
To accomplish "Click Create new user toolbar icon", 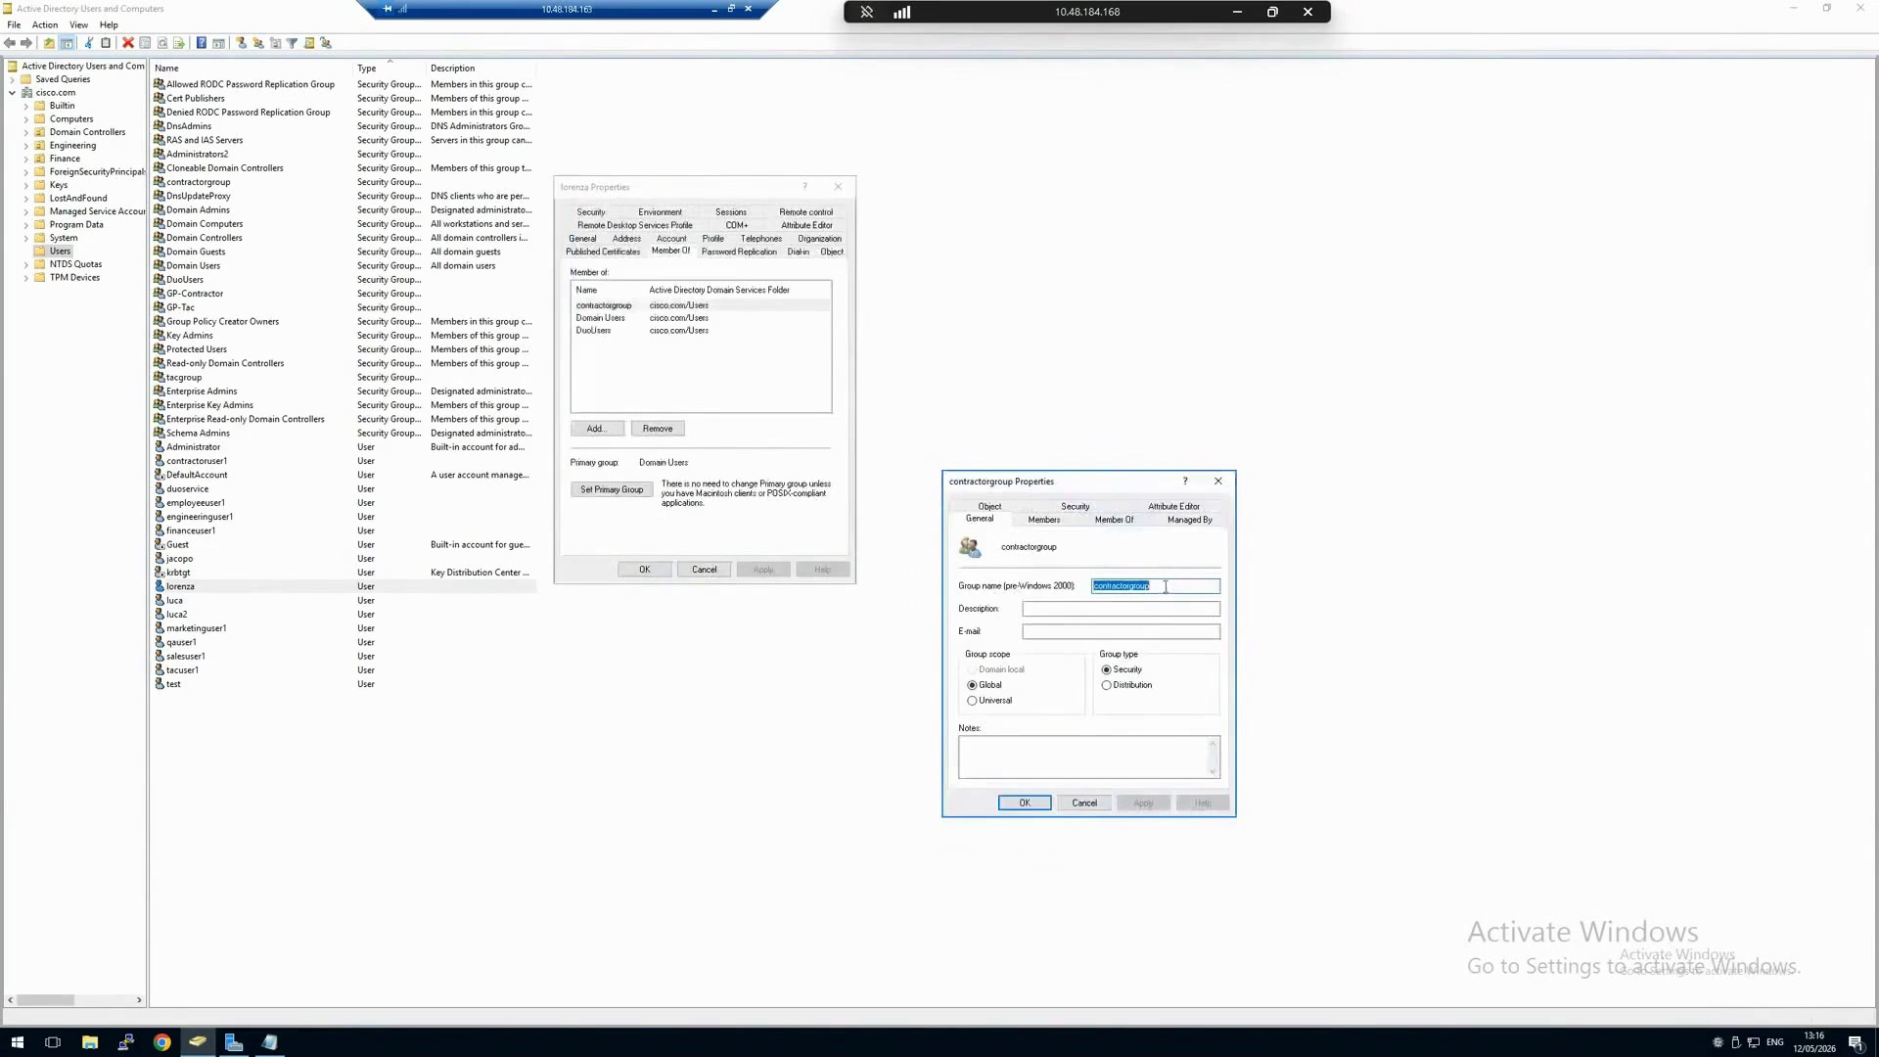I will coord(241,43).
